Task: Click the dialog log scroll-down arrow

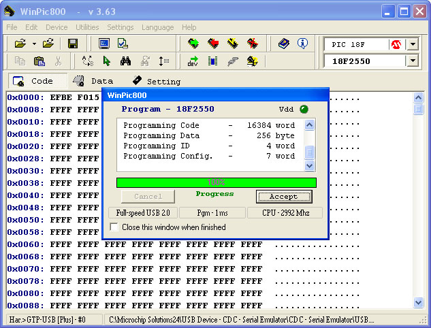Action: tap(310, 165)
